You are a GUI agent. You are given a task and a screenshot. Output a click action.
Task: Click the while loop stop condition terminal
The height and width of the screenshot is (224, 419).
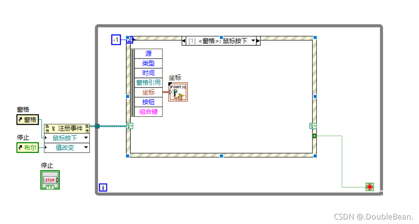click(370, 187)
